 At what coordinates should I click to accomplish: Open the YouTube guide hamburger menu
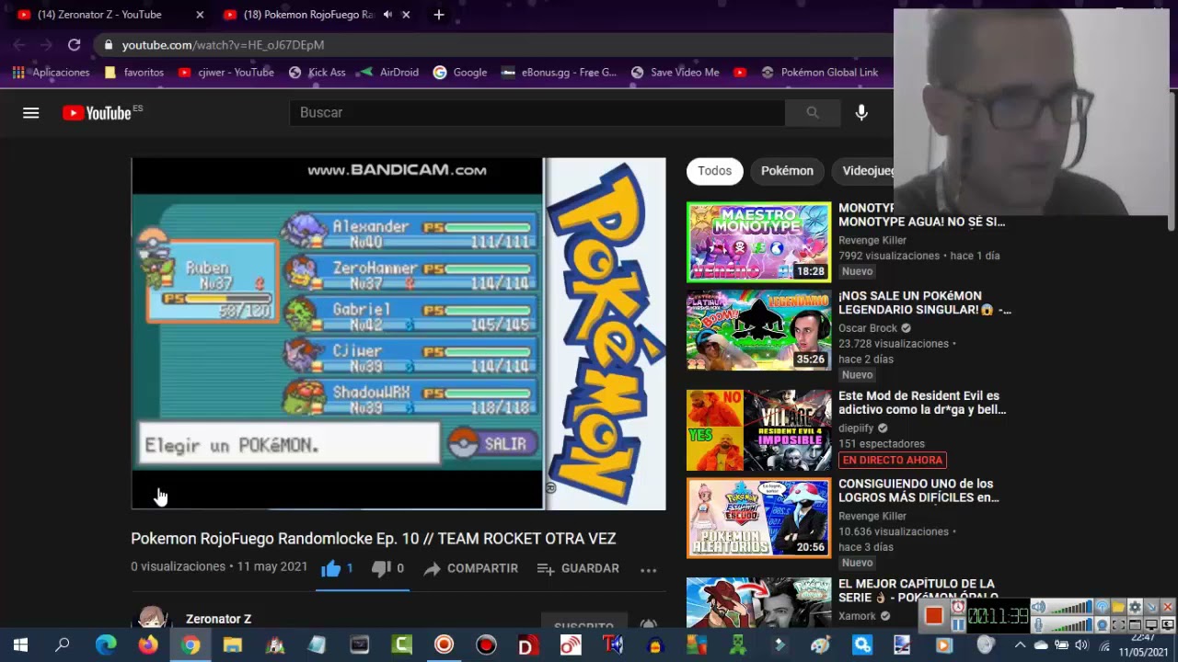(x=30, y=112)
